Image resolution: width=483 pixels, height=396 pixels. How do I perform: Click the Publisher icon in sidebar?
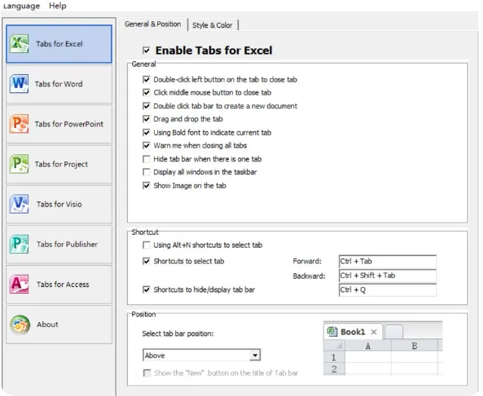click(19, 244)
